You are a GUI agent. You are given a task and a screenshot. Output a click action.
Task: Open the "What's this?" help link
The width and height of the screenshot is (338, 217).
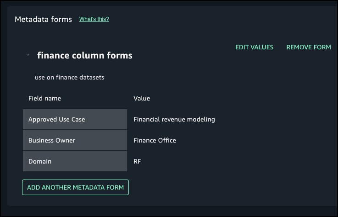click(94, 19)
